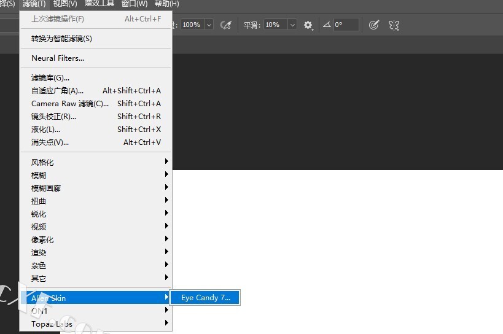Open Eye Candy 7 from submenu
The image size is (503, 334).
(205, 298)
